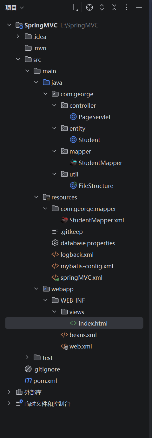
Task: Select the Student entity class
Action: click(x=89, y=140)
